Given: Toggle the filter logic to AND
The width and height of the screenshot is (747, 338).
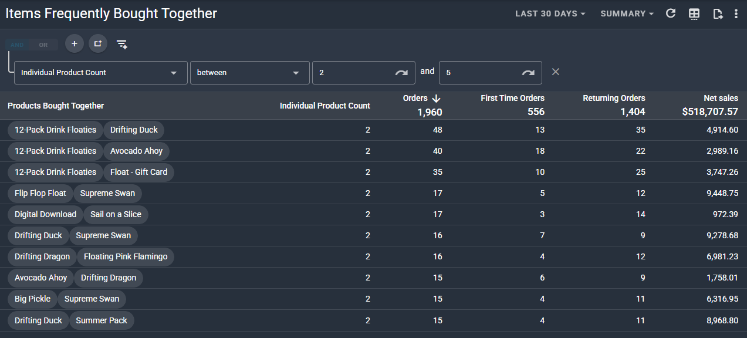Looking at the screenshot, I should (x=18, y=45).
